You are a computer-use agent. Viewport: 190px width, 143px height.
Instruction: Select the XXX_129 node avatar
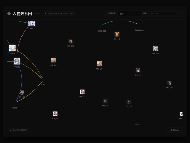point(70,41)
